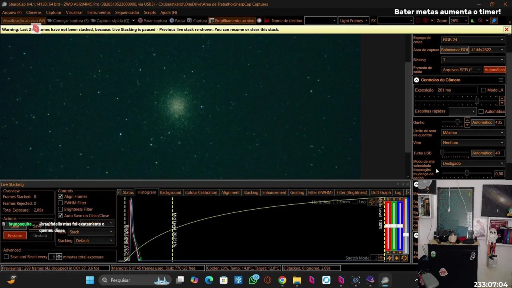This screenshot has width=512, height=288.
Task: Click blue channel up arrow
Action: (x=400, y=200)
